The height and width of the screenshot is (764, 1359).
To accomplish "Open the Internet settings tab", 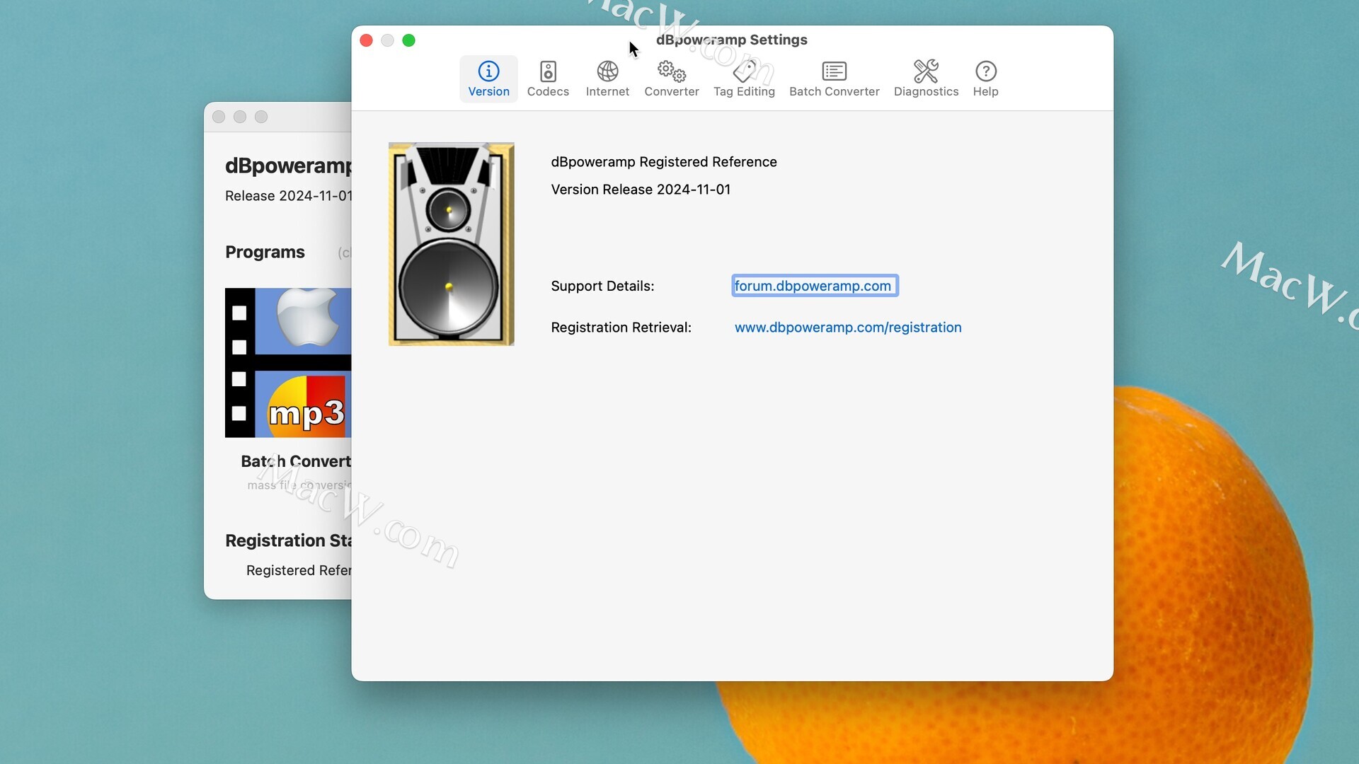I will pyautogui.click(x=607, y=79).
